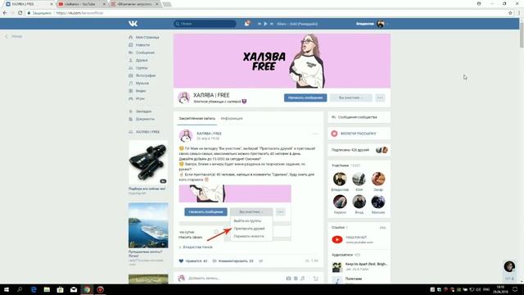Go back via the Назад link
This screenshot has height=295, width=524.
(x=14, y=36)
